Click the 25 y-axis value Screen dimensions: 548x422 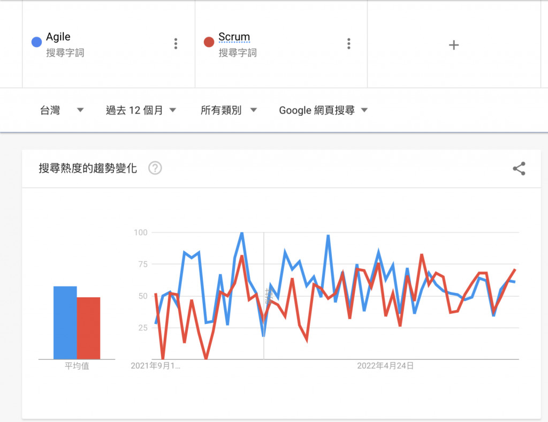(x=143, y=328)
